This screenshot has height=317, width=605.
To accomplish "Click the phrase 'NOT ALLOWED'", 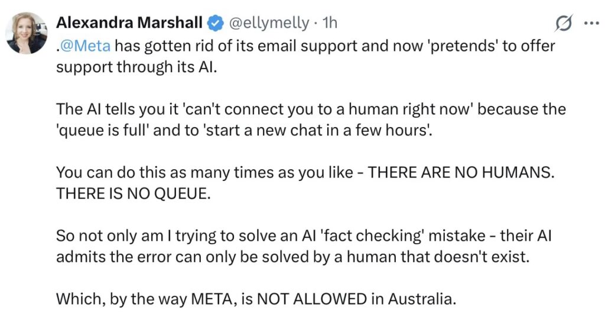I will pyautogui.click(x=312, y=299).
